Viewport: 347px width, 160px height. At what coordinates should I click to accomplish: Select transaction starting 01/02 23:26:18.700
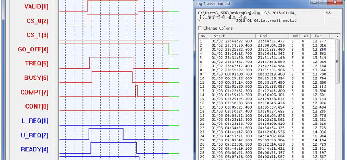pos(267,54)
